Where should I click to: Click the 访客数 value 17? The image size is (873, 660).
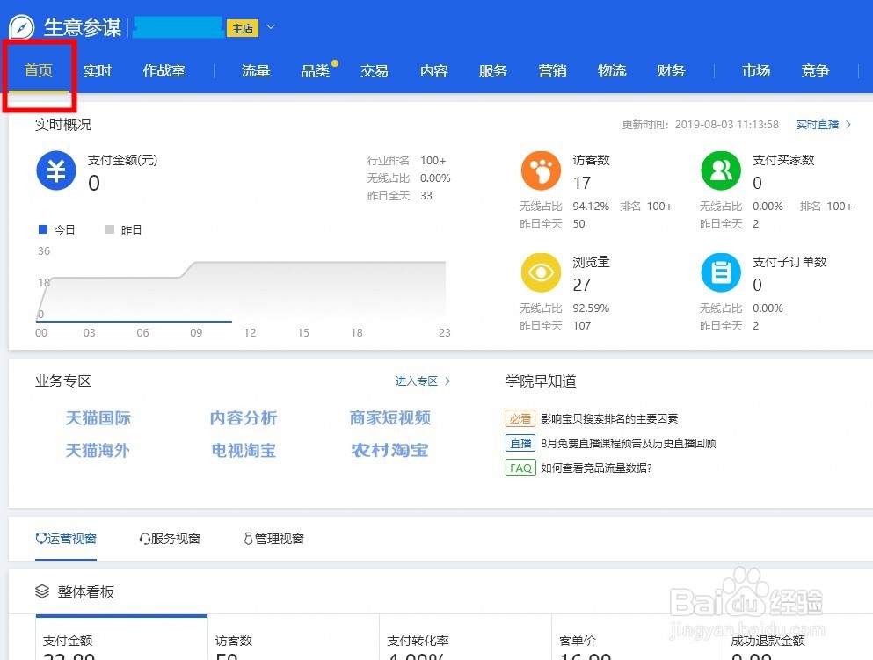582,183
